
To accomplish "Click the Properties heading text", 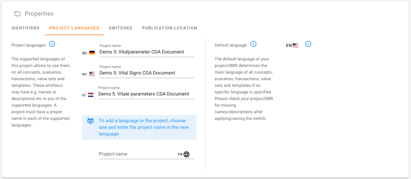I will coord(39,14).
